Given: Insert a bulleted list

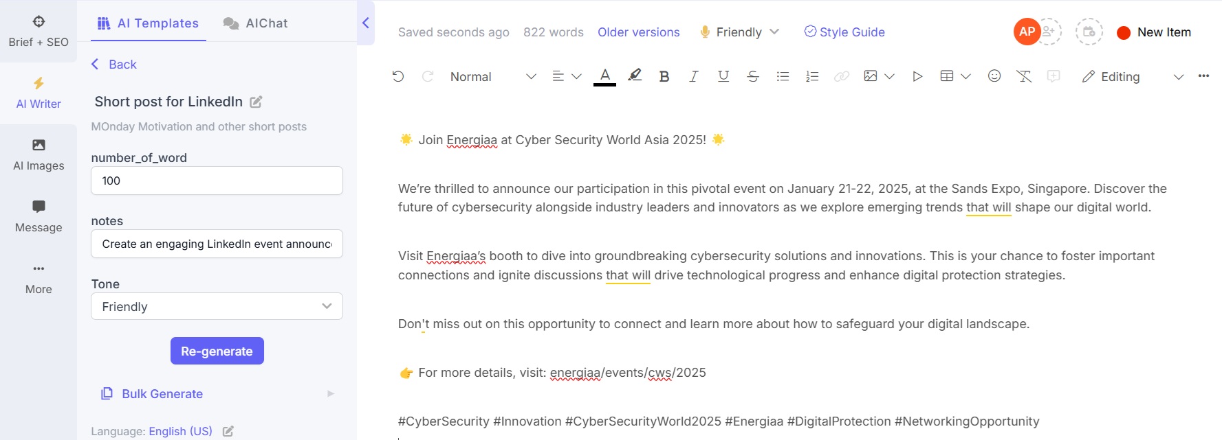Looking at the screenshot, I should point(783,76).
